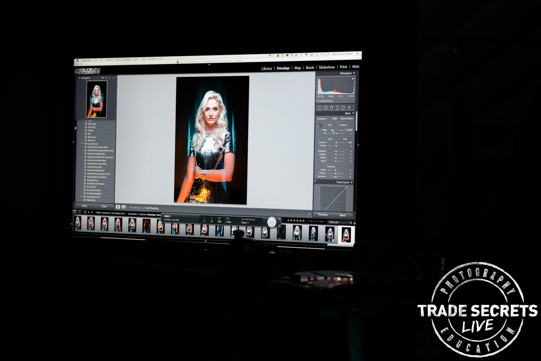Open volume control in macOS menu bar
541x361 pixels.
point(296,55)
